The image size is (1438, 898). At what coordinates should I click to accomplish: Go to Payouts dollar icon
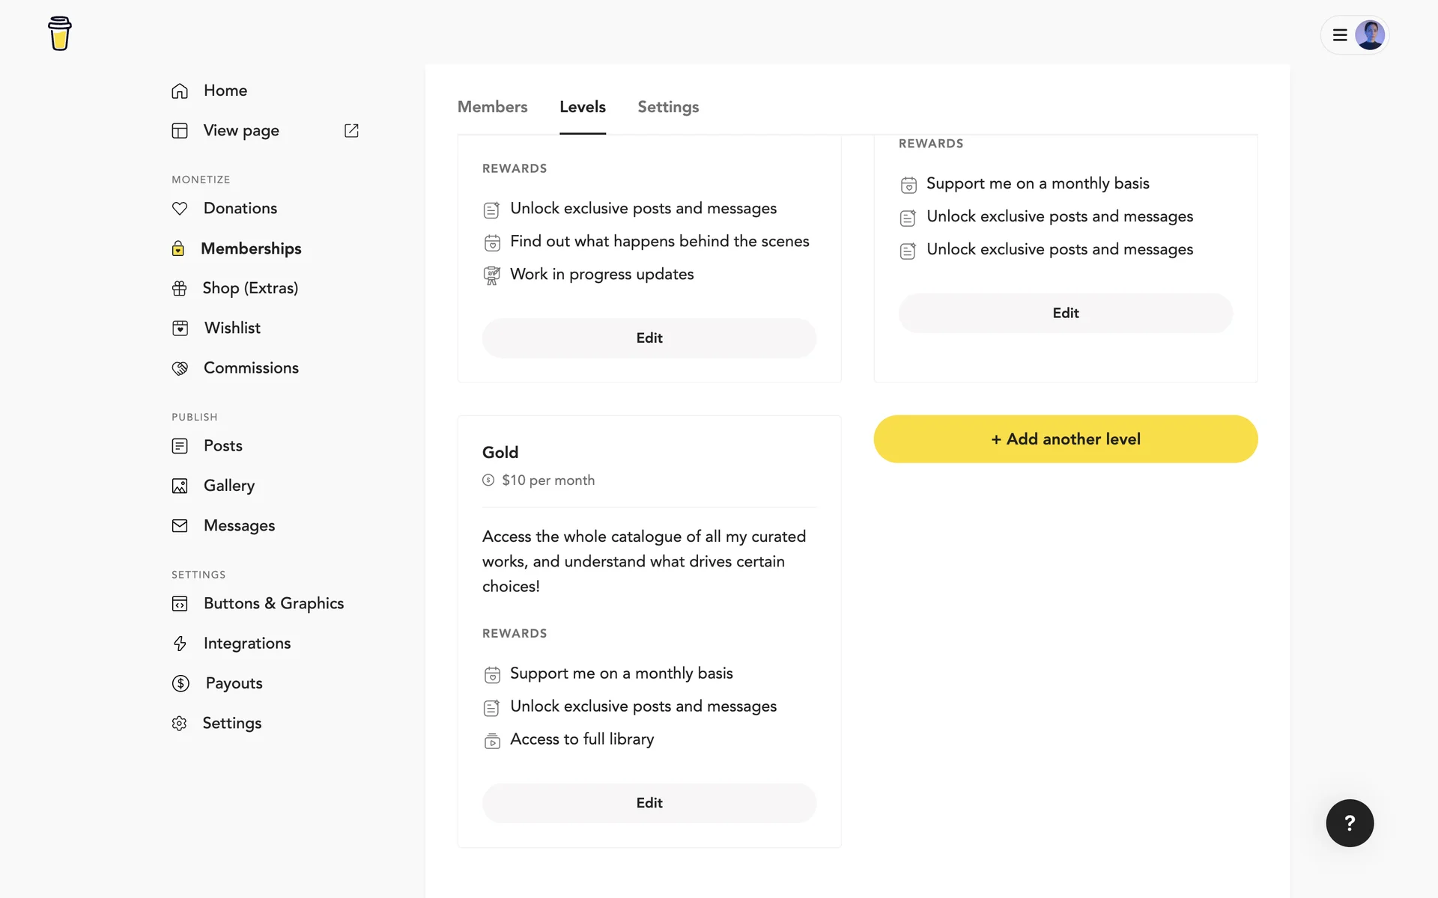click(x=180, y=683)
